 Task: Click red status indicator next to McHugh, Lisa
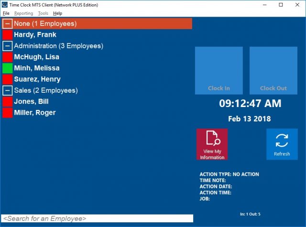coord(7,57)
